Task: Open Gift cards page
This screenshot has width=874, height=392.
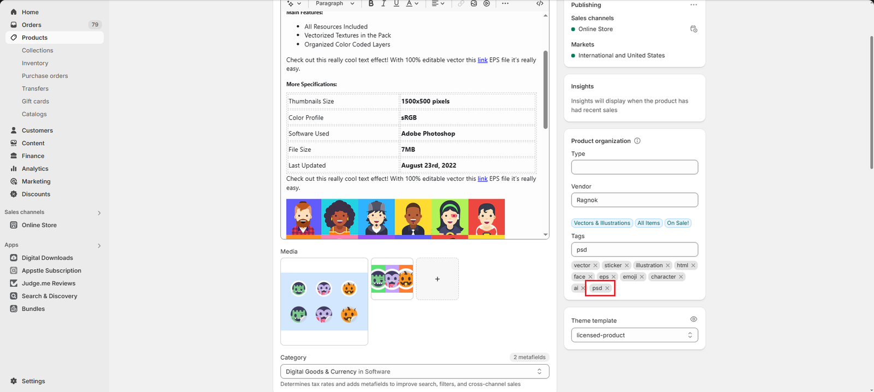Action: [x=36, y=102]
